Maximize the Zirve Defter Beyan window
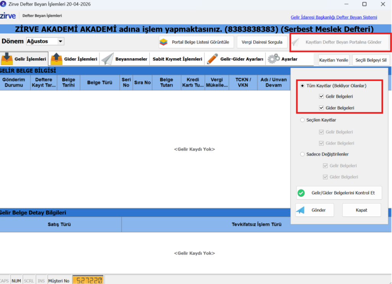Image resolution: width=392 pixels, height=284 pixels. click(364, 4)
